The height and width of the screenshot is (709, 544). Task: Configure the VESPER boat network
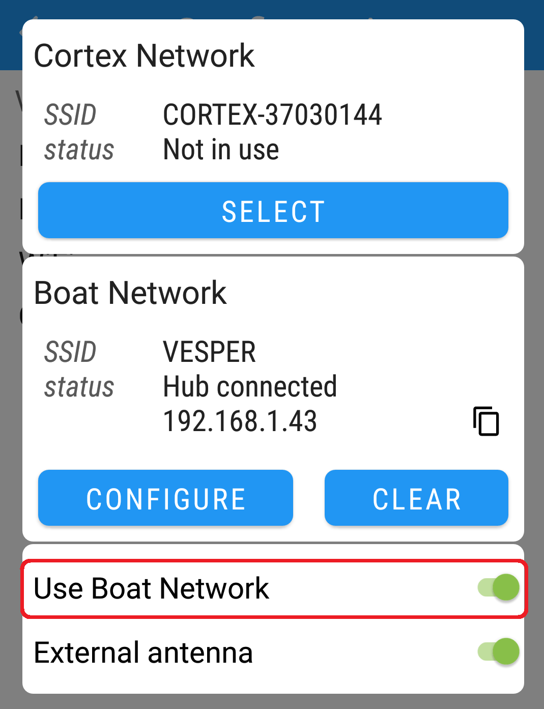click(165, 498)
